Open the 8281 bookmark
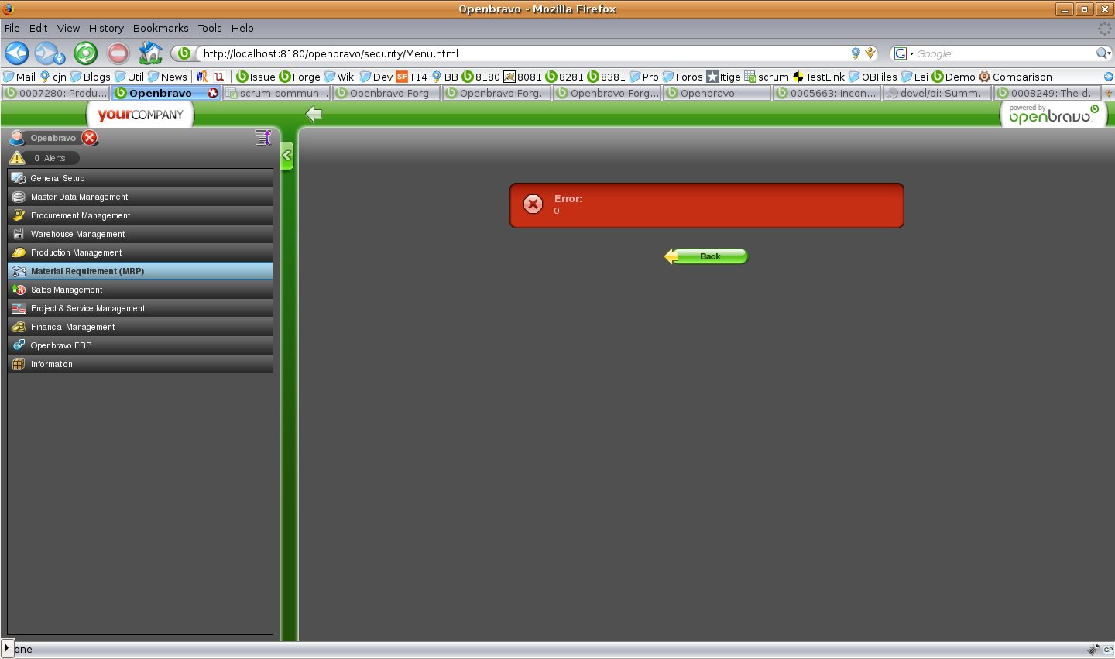 click(x=564, y=77)
